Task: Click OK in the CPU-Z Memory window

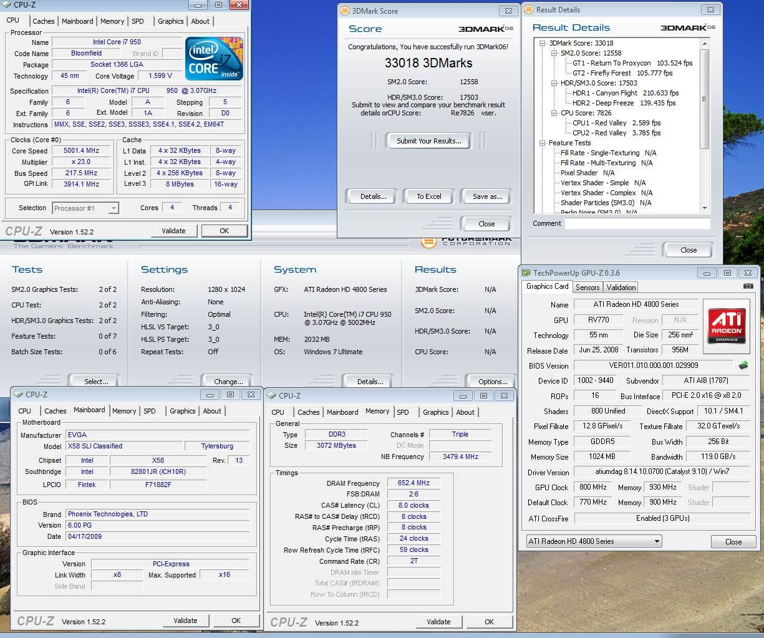Action: 489,622
